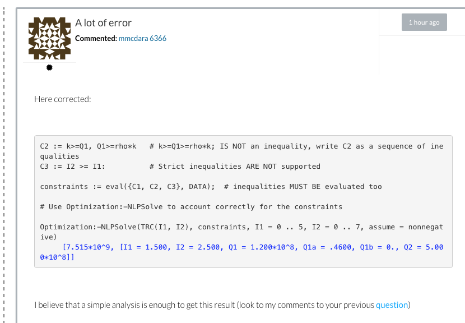Open the mmcdara 6366 profile link
465x323 pixels.
142,38
